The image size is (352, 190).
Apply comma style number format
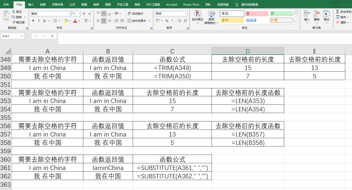pyautogui.click(x=172, y=21)
